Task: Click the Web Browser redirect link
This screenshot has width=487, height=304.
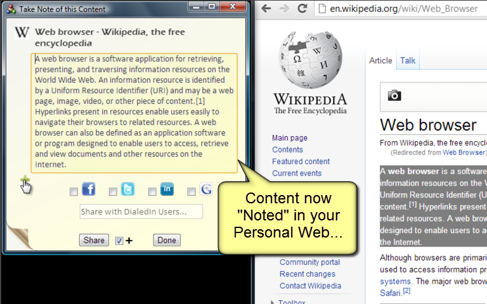Action: point(464,152)
